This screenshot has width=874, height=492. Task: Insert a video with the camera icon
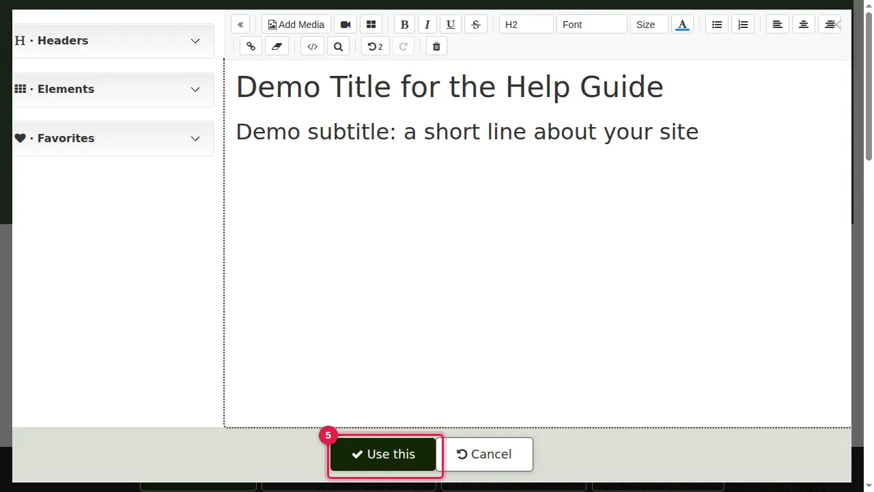(346, 25)
